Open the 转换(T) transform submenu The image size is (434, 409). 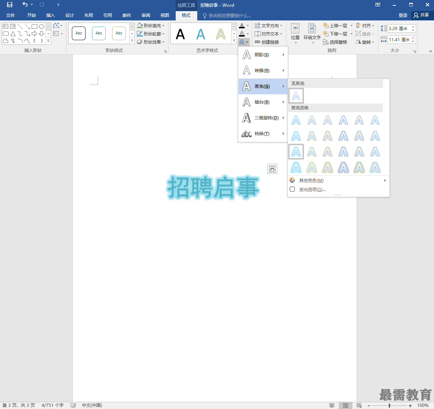(263, 134)
